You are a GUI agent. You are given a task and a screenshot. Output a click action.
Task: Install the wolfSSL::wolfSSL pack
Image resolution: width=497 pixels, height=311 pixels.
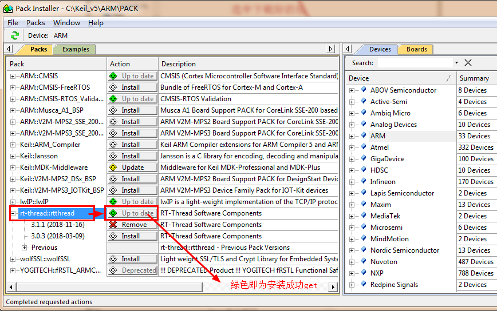[x=132, y=259]
